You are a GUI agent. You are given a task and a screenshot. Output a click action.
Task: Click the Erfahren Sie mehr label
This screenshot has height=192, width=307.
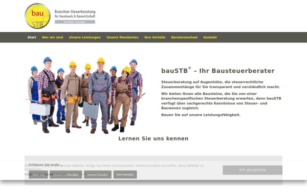click(45, 165)
